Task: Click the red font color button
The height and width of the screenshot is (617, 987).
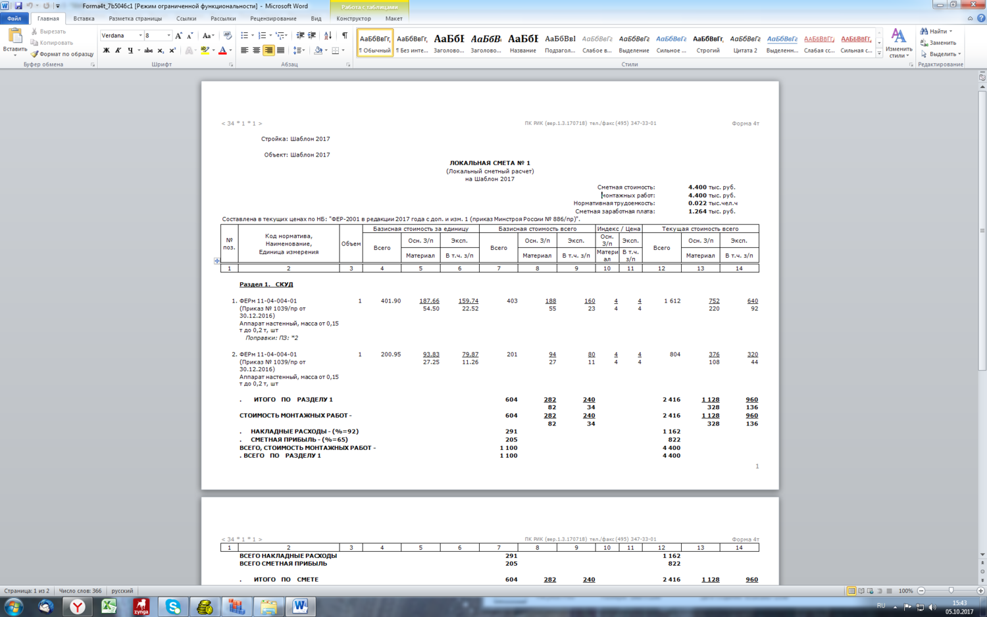Action: pyautogui.click(x=222, y=51)
